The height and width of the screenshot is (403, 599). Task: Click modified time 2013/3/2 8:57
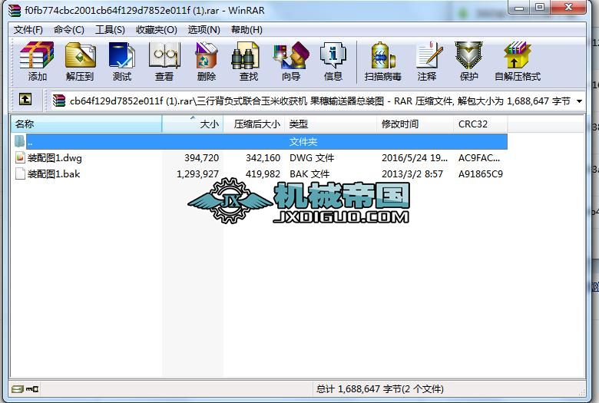[412, 174]
